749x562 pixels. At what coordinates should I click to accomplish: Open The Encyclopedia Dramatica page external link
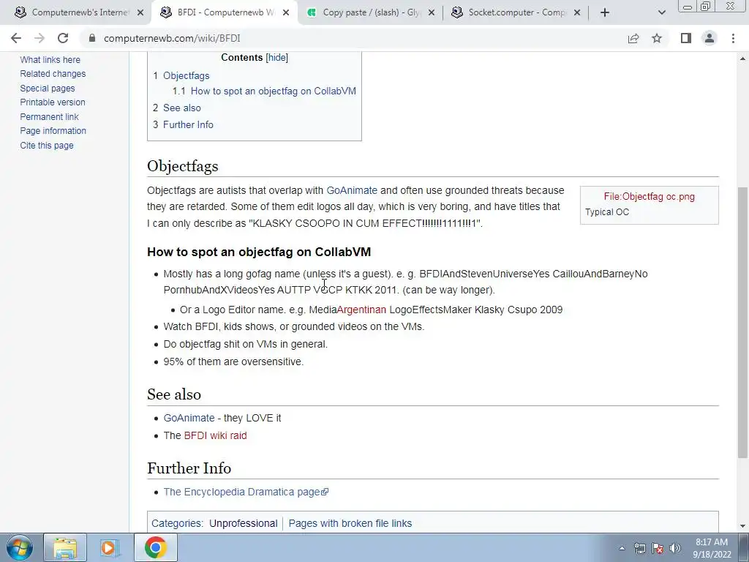pos(246,492)
